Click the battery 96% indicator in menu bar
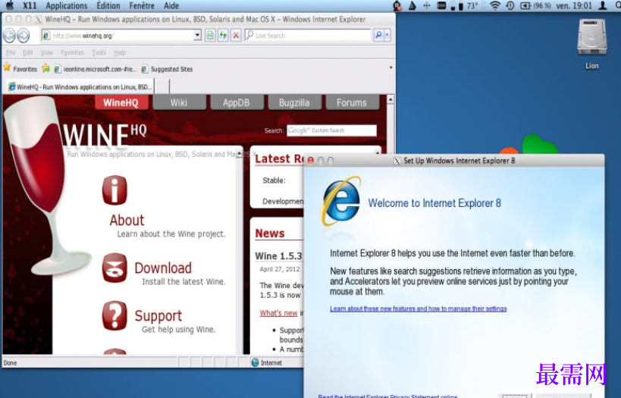The width and height of the screenshot is (621, 398). [x=535, y=5]
